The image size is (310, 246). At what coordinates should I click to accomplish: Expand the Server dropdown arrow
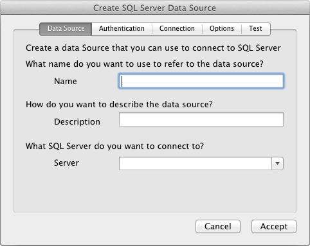click(277, 163)
